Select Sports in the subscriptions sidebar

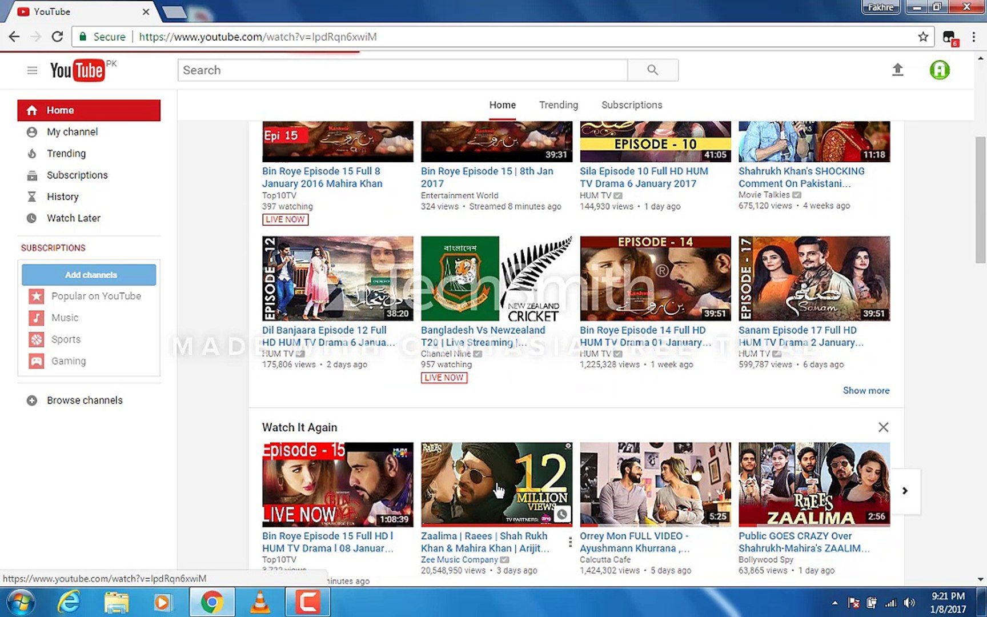(66, 339)
